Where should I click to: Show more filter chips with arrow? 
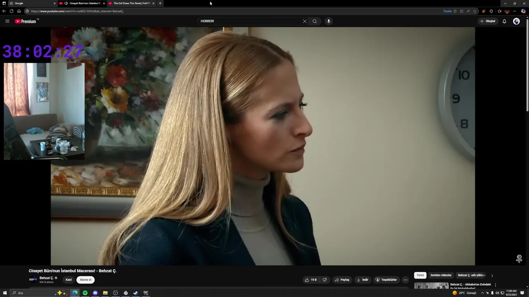492,276
